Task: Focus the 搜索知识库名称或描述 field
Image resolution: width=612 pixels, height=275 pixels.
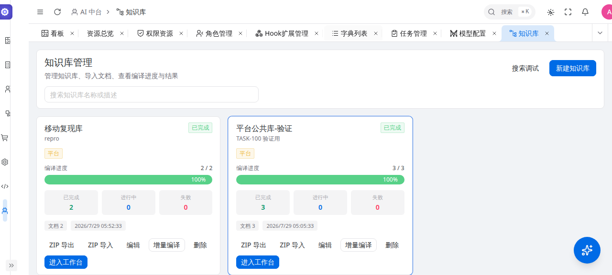Action: 152,94
